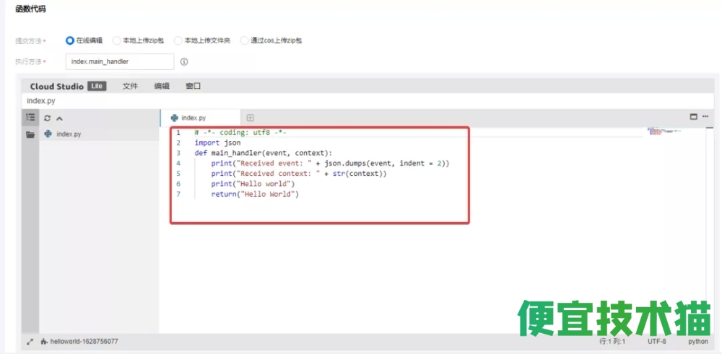Refresh the file explorer list
The height and width of the screenshot is (354, 722).
pos(48,118)
